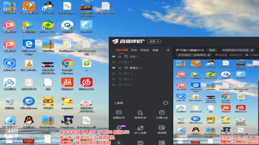Click pencil icon on 怀旧游戏 - 经典单机 category
This screenshot has width=259, height=145.
(209, 55)
